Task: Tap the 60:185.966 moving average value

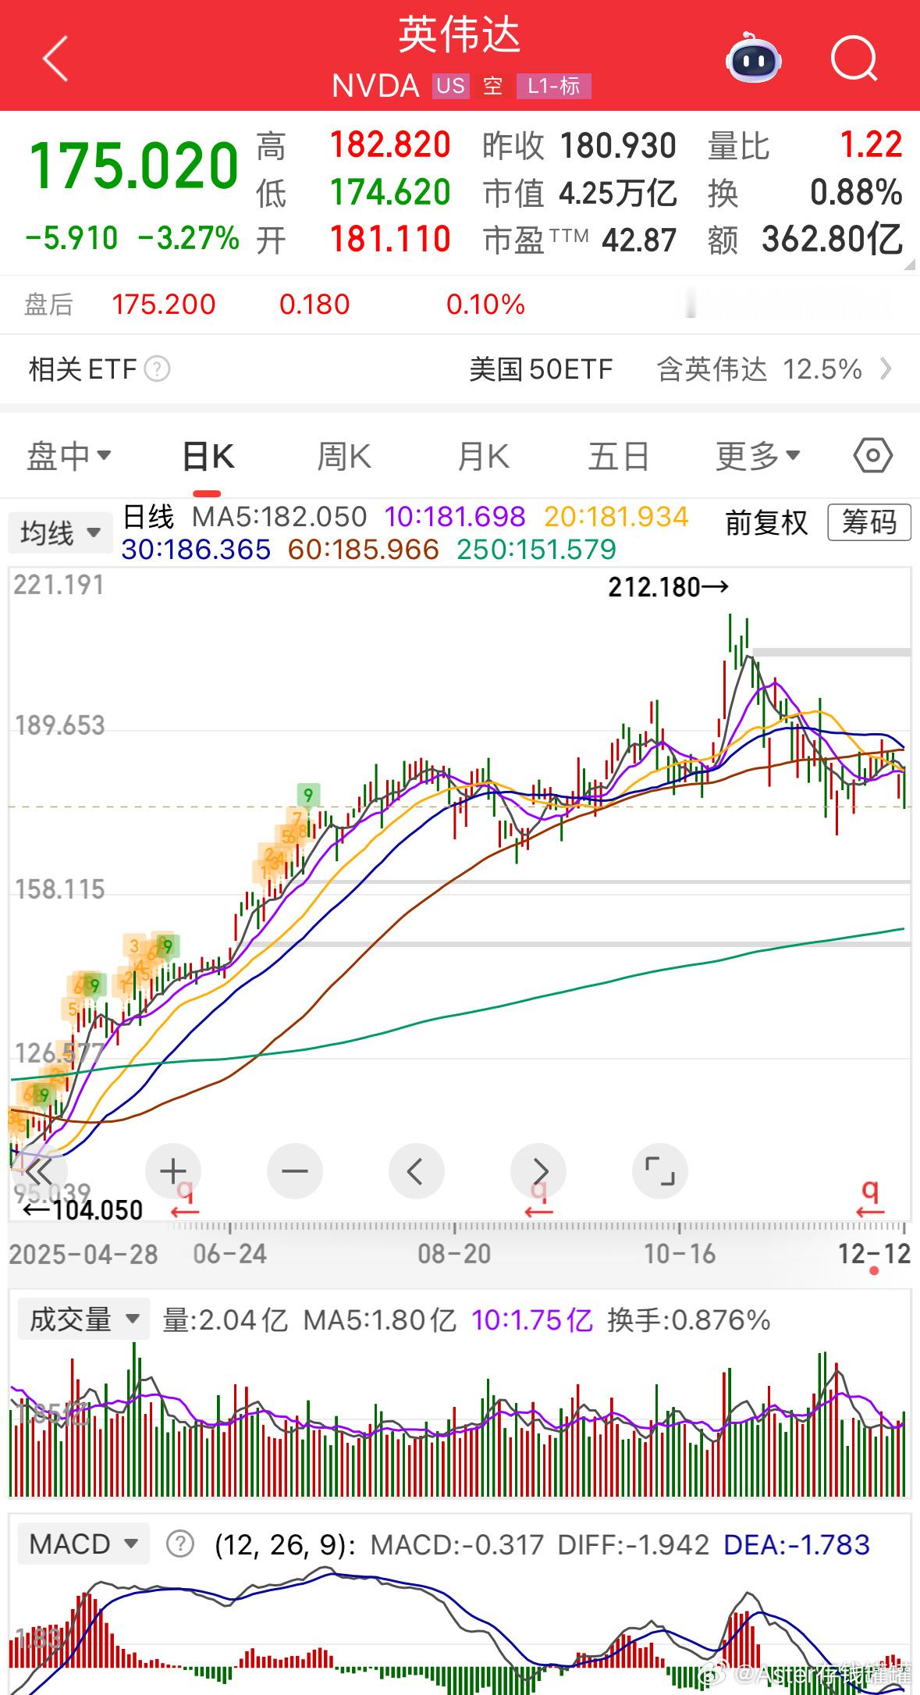Action: coord(364,550)
